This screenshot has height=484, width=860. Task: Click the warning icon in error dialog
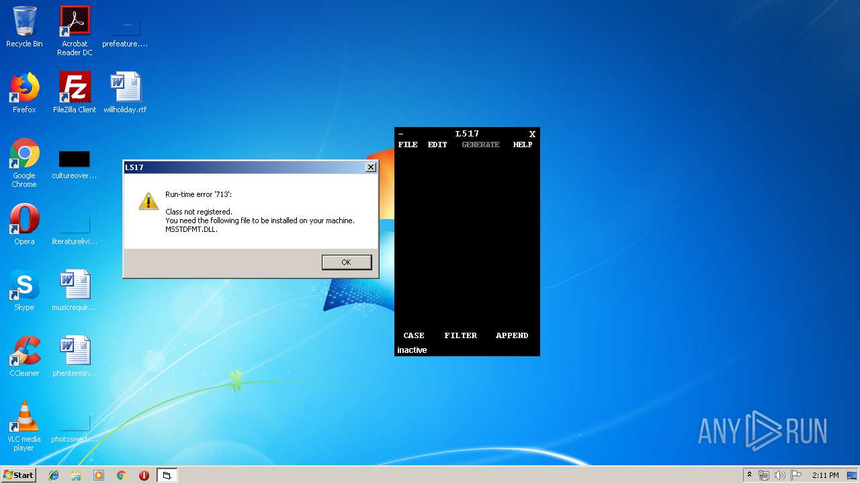pyautogui.click(x=148, y=201)
